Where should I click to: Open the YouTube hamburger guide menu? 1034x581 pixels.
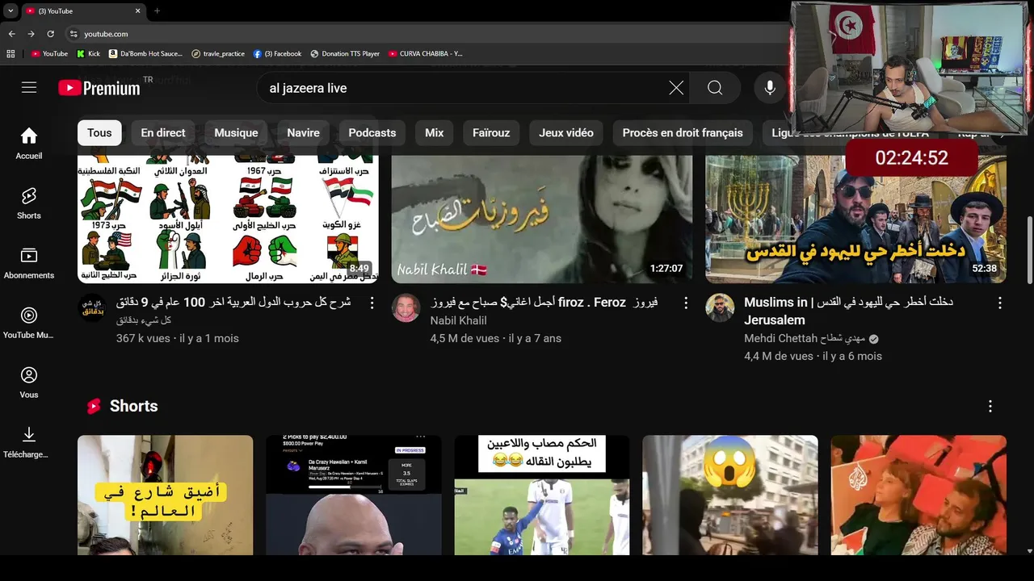29,88
